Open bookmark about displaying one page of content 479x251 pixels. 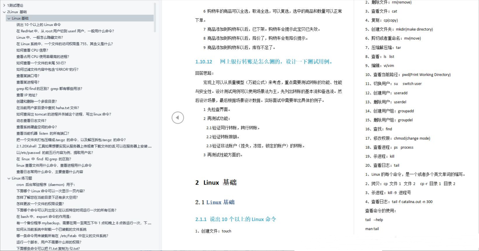click(x=50, y=191)
